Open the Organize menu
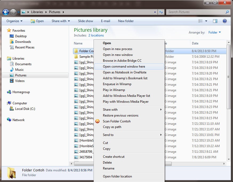233x182 pixels. (x=14, y=21)
